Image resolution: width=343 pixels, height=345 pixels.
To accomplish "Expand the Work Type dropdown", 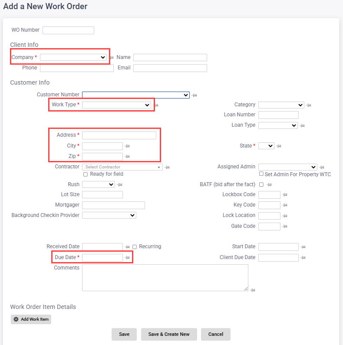I will [116, 105].
